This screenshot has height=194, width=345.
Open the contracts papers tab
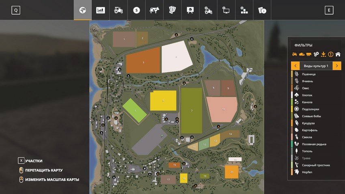[x=172, y=10]
